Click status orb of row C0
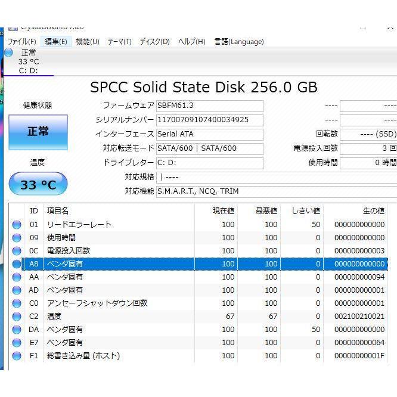 click(x=17, y=303)
